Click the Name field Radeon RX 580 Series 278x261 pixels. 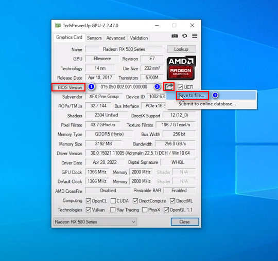pos(124,49)
